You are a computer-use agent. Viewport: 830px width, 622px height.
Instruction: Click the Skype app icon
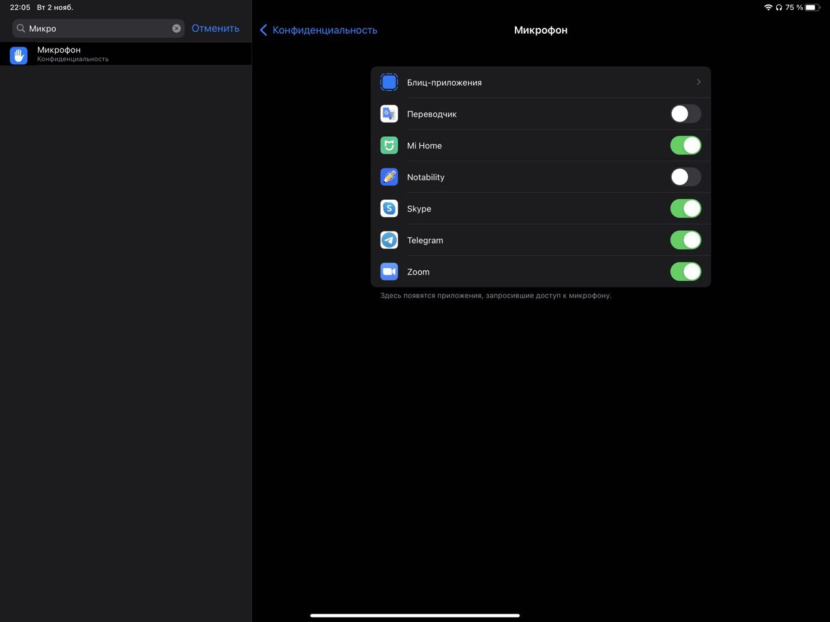(x=389, y=208)
